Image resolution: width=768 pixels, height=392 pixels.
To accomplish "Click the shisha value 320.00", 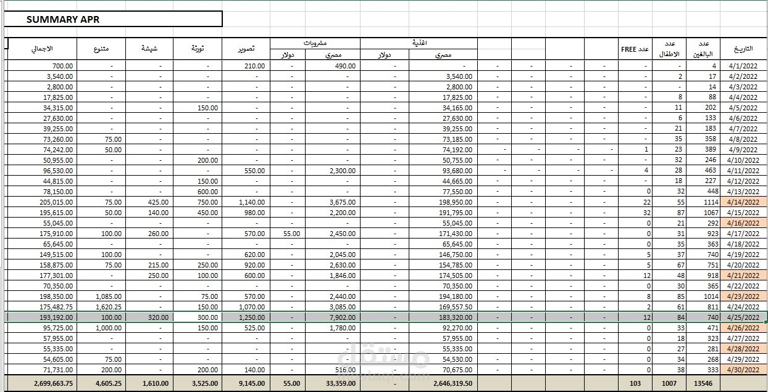I will click(x=149, y=317).
